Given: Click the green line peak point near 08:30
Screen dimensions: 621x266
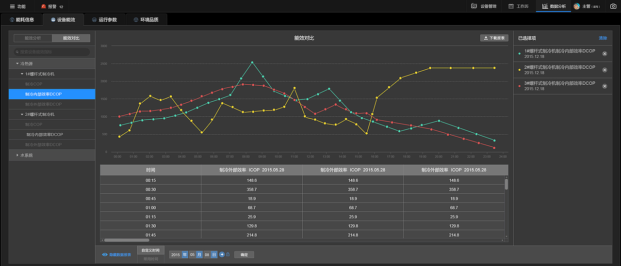Looking at the screenshot, I should pyautogui.click(x=252, y=63).
